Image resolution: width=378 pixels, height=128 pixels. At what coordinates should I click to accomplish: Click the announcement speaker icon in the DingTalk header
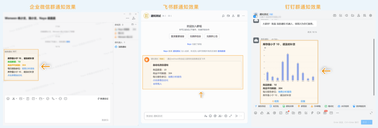(346, 15)
